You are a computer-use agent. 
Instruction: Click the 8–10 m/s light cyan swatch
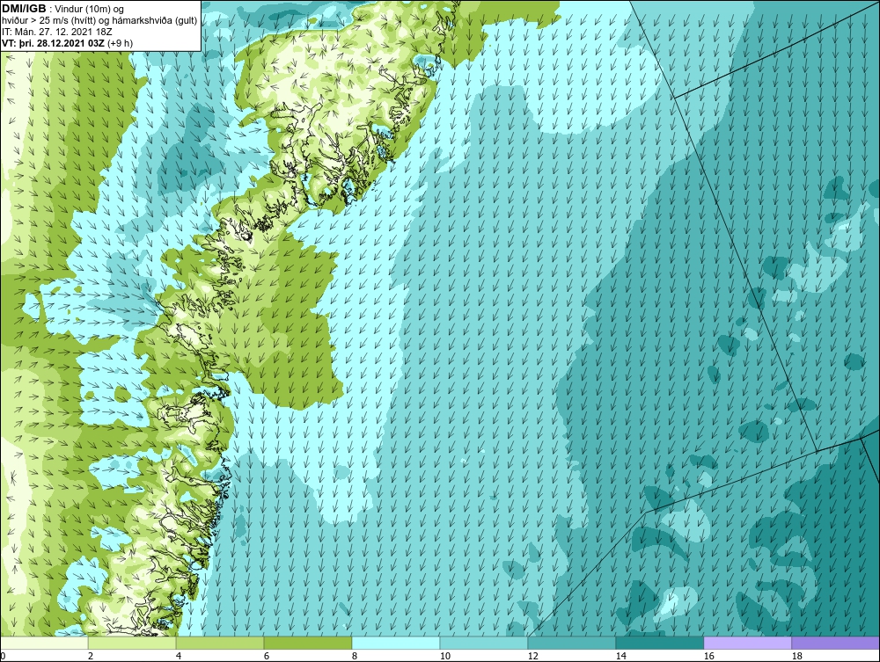point(396,643)
